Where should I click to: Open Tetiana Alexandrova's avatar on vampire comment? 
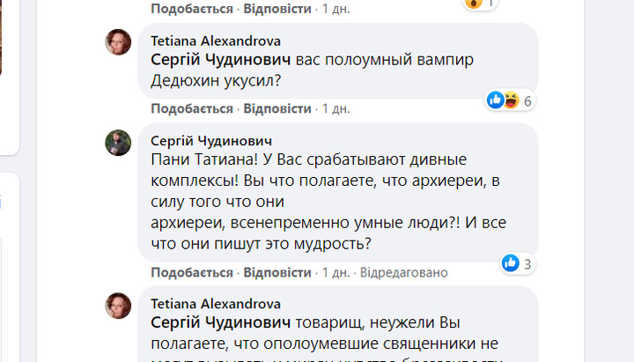click(x=118, y=42)
